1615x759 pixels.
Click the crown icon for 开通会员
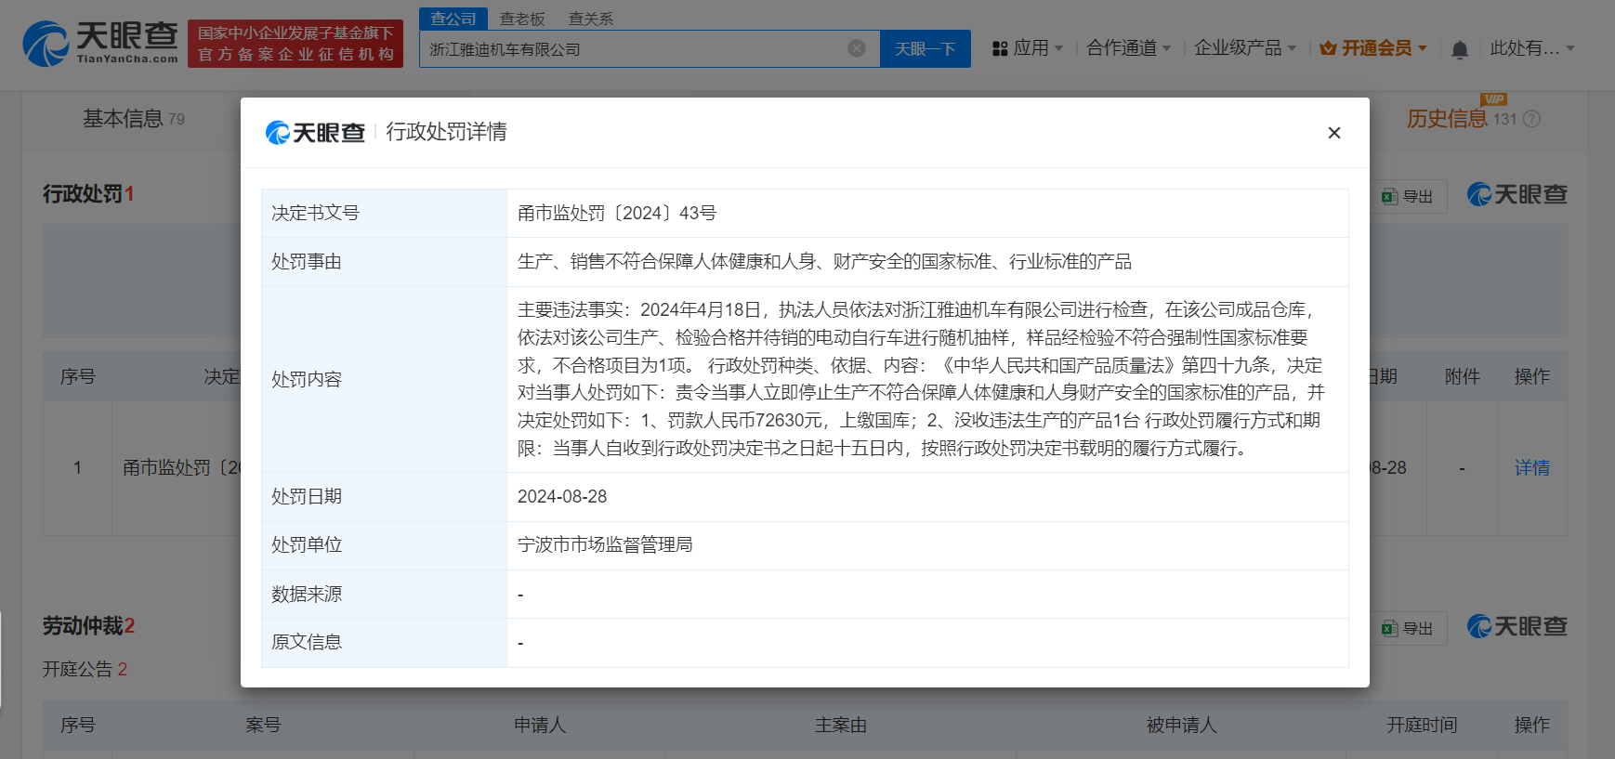1328,48
